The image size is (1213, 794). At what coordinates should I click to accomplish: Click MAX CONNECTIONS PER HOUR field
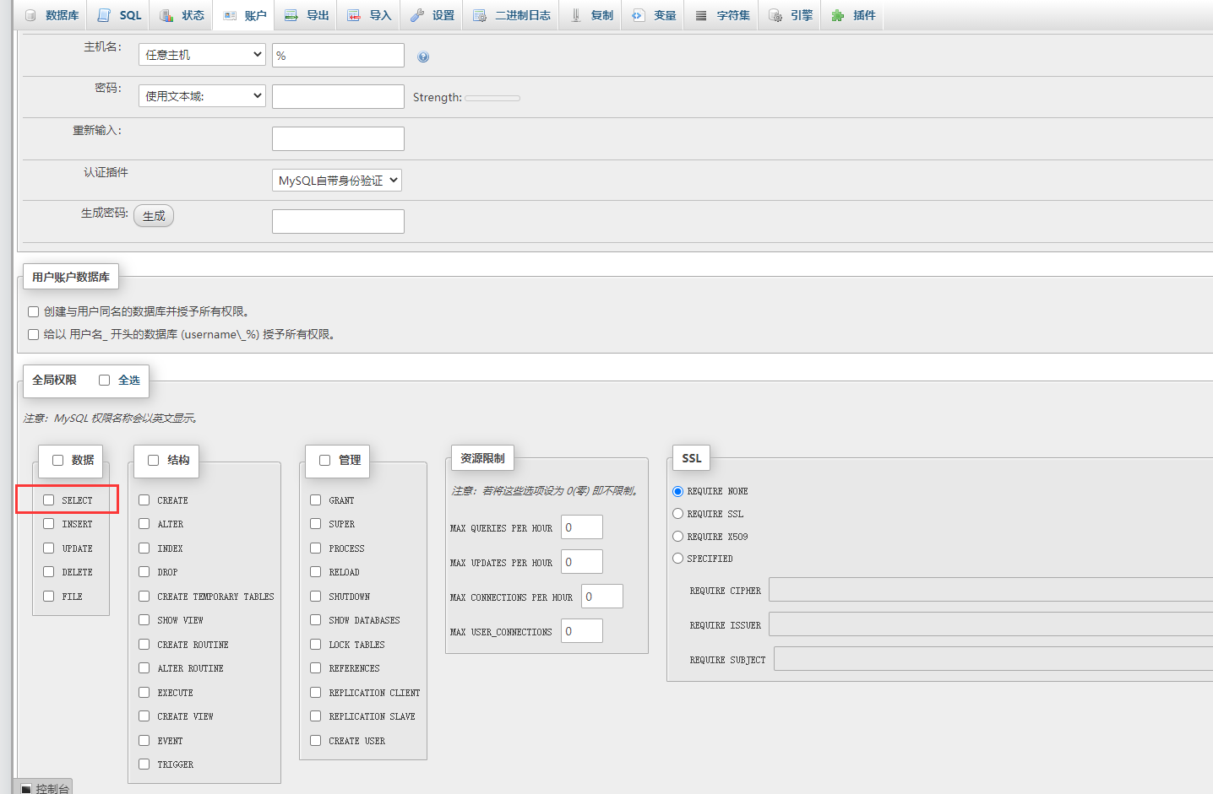point(602,597)
